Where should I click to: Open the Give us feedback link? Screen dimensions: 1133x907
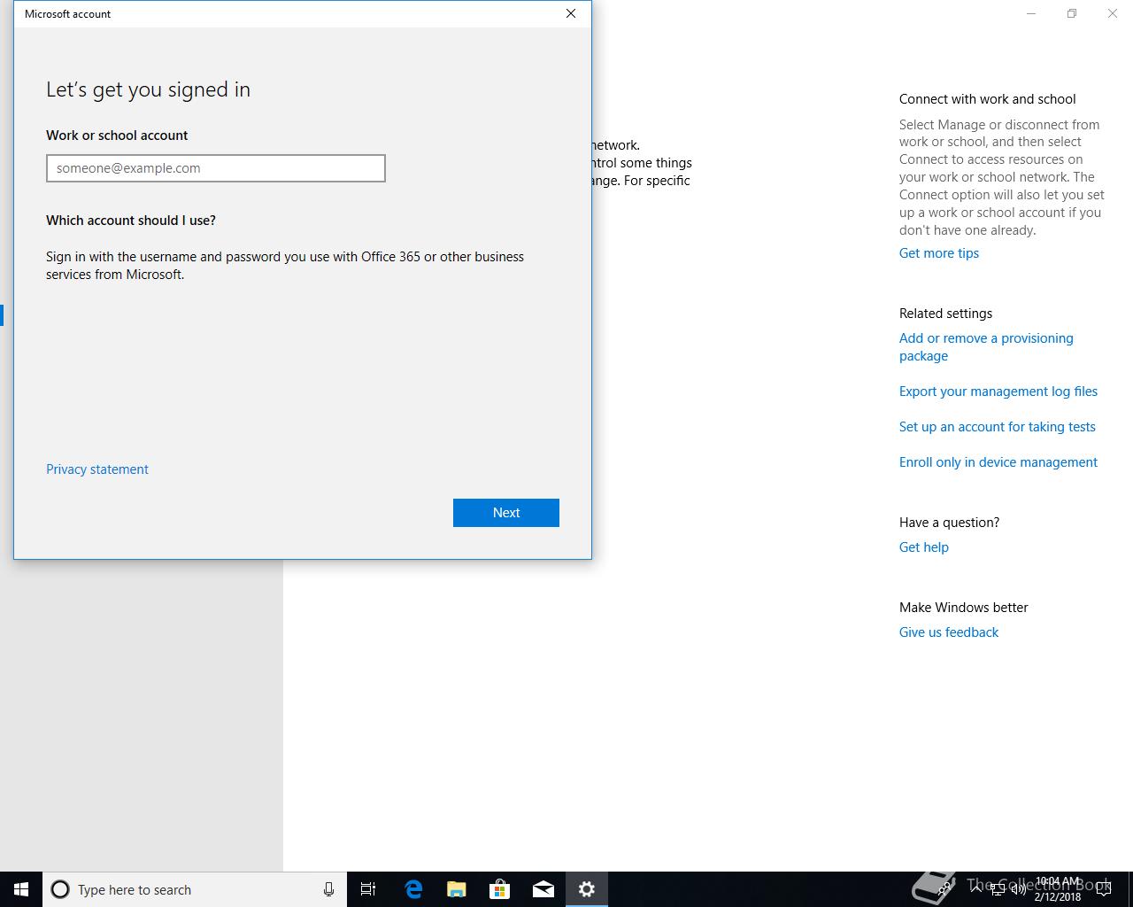pos(949,632)
